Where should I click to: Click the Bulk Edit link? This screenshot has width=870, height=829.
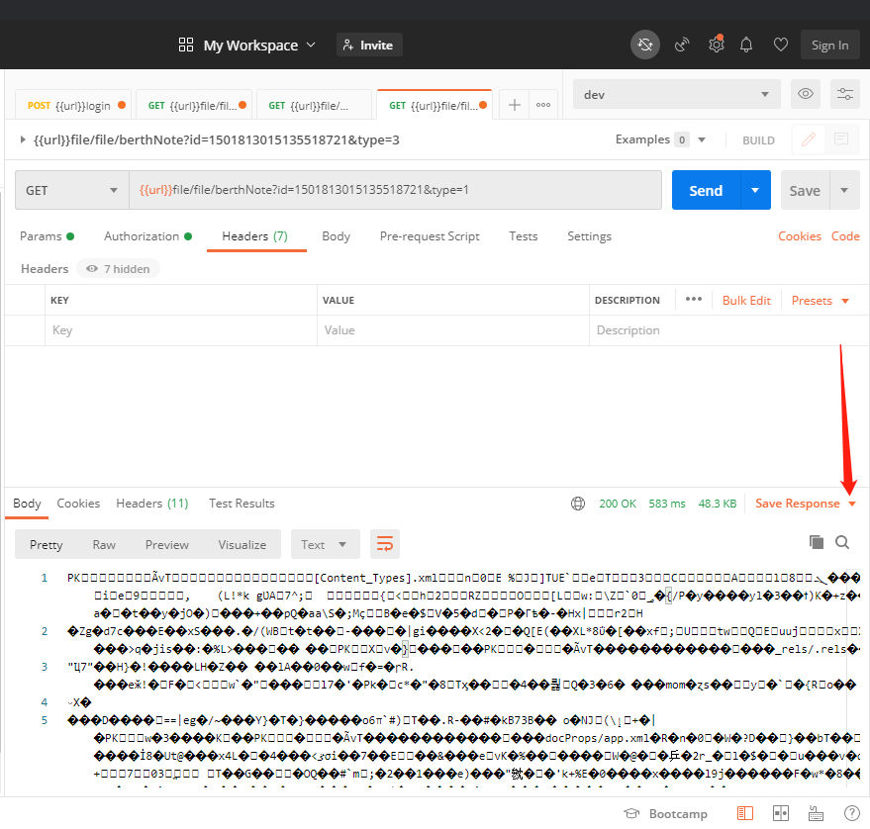(x=746, y=301)
